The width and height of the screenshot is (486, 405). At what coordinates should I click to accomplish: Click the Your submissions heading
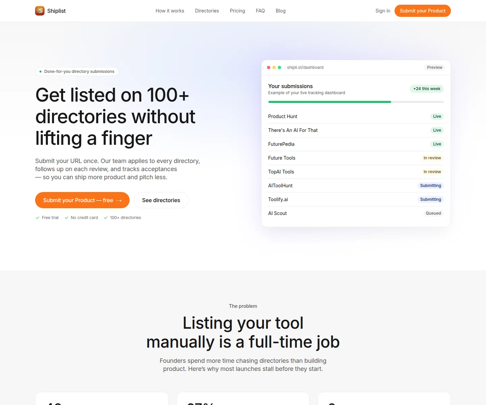pyautogui.click(x=291, y=86)
